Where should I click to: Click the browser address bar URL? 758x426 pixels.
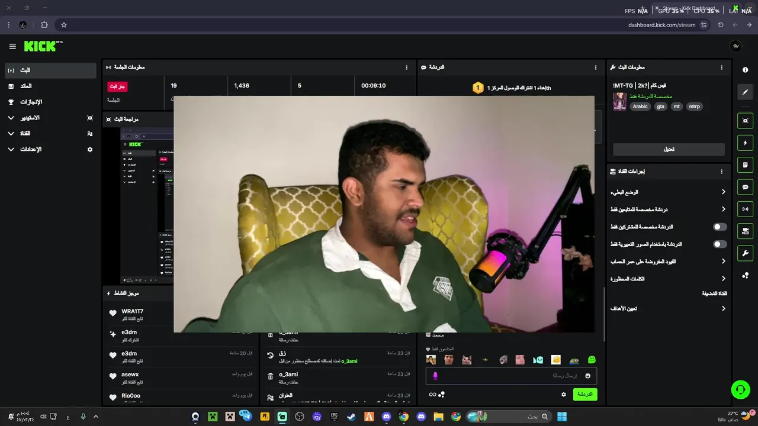(661, 25)
